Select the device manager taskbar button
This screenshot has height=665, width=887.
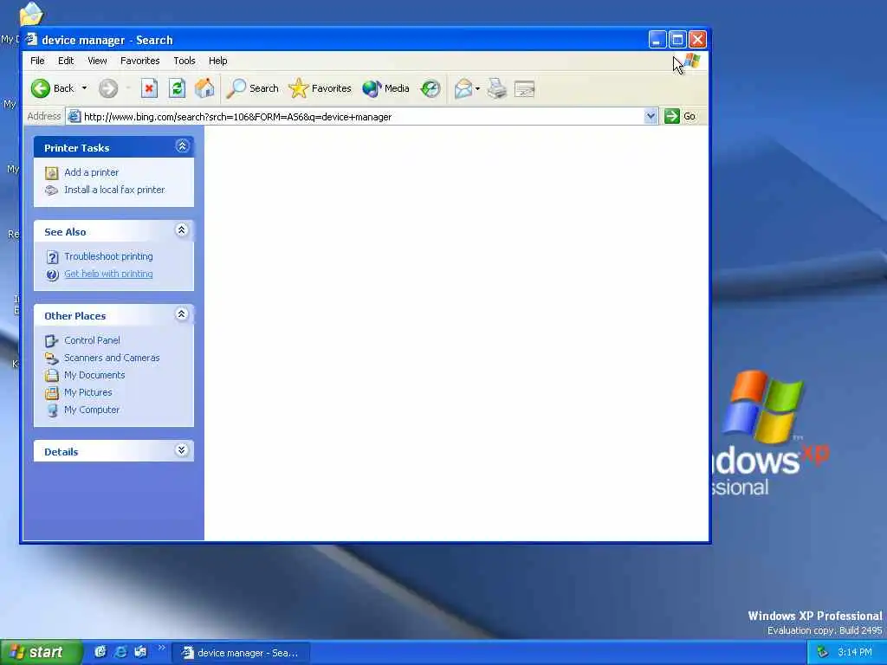coord(241,653)
